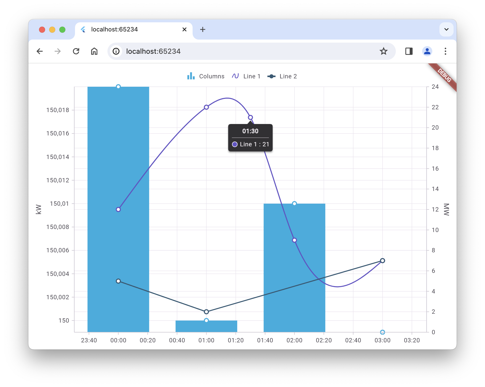Focus the address bar URL field
Screen dimensions: 485x387
pos(228,51)
